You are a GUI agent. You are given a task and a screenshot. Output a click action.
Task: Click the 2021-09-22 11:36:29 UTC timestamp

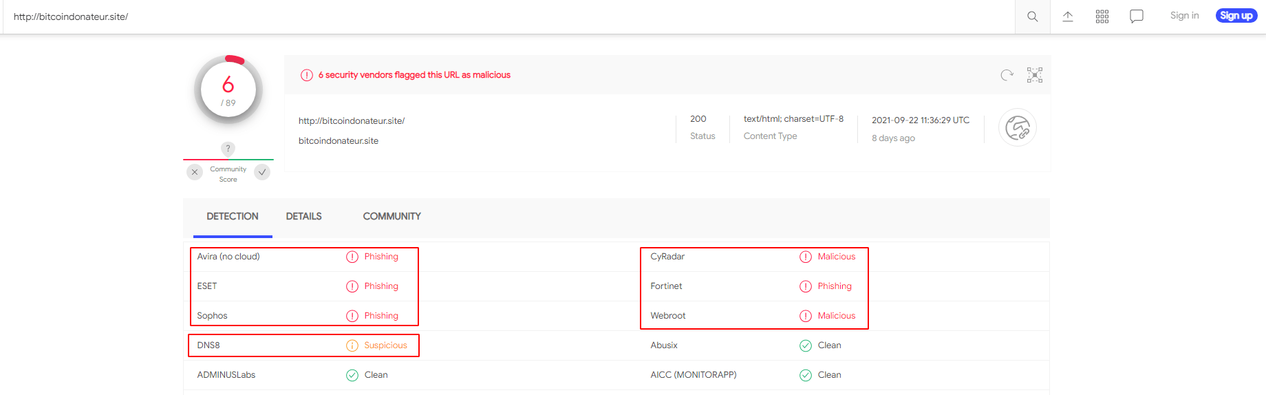(x=921, y=120)
